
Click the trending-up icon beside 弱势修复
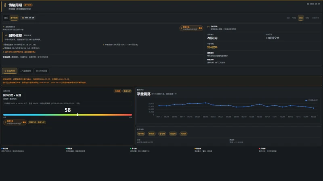(6, 35)
